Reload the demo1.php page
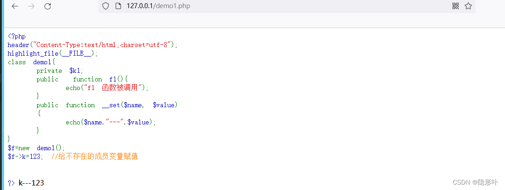 click(48, 6)
